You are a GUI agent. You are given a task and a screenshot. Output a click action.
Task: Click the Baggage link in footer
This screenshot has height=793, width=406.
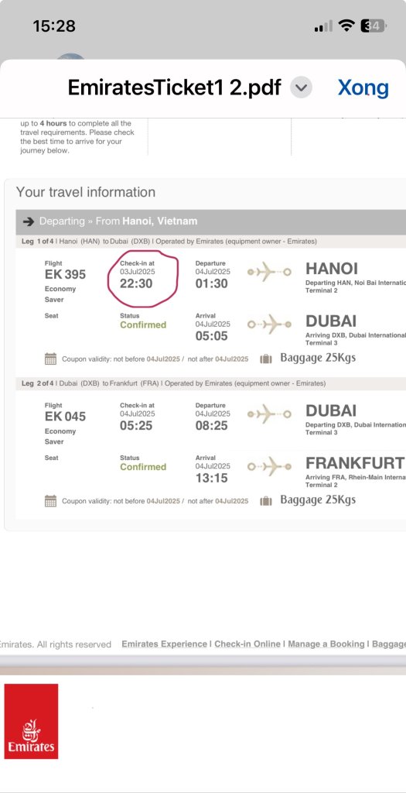pyautogui.click(x=389, y=644)
